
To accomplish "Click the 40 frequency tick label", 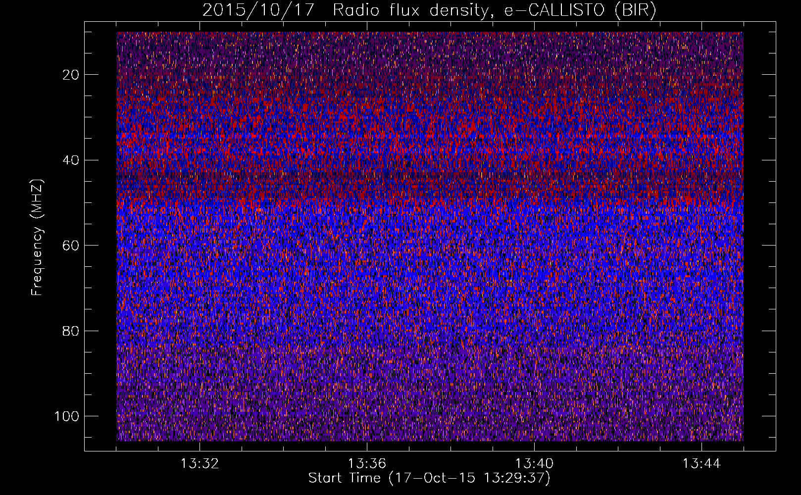I will pos(71,160).
